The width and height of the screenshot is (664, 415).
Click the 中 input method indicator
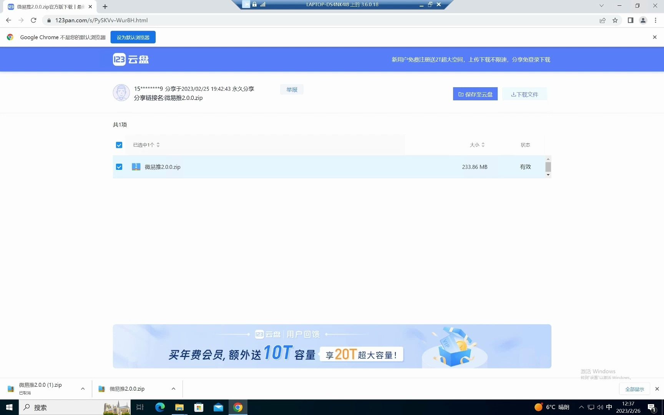tap(609, 407)
